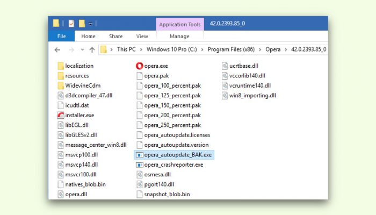Image resolution: width=376 pixels, height=215 pixels.
Task: Select the msvcp140.dll file name
Action: (x=82, y=164)
